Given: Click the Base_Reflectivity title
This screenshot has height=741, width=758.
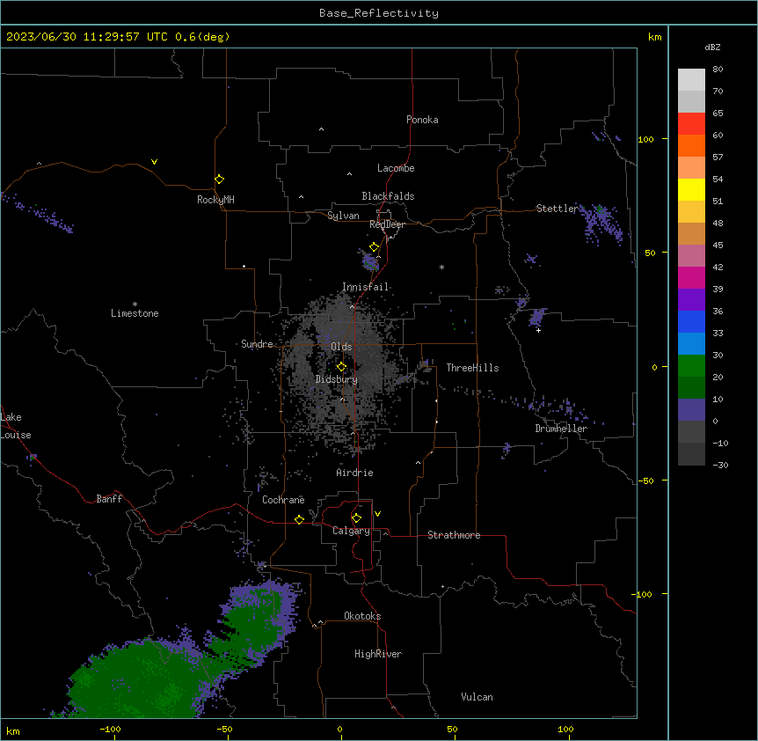Looking at the screenshot, I should (379, 13).
